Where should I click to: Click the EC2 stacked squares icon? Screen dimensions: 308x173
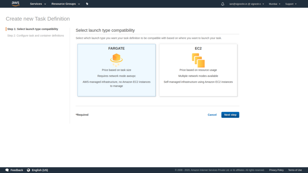(x=198, y=60)
